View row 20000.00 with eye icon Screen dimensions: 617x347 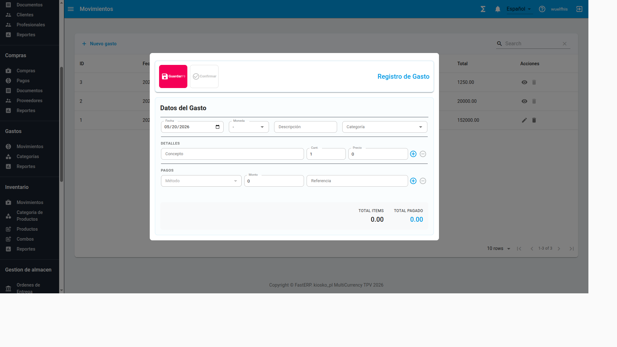click(524, 101)
